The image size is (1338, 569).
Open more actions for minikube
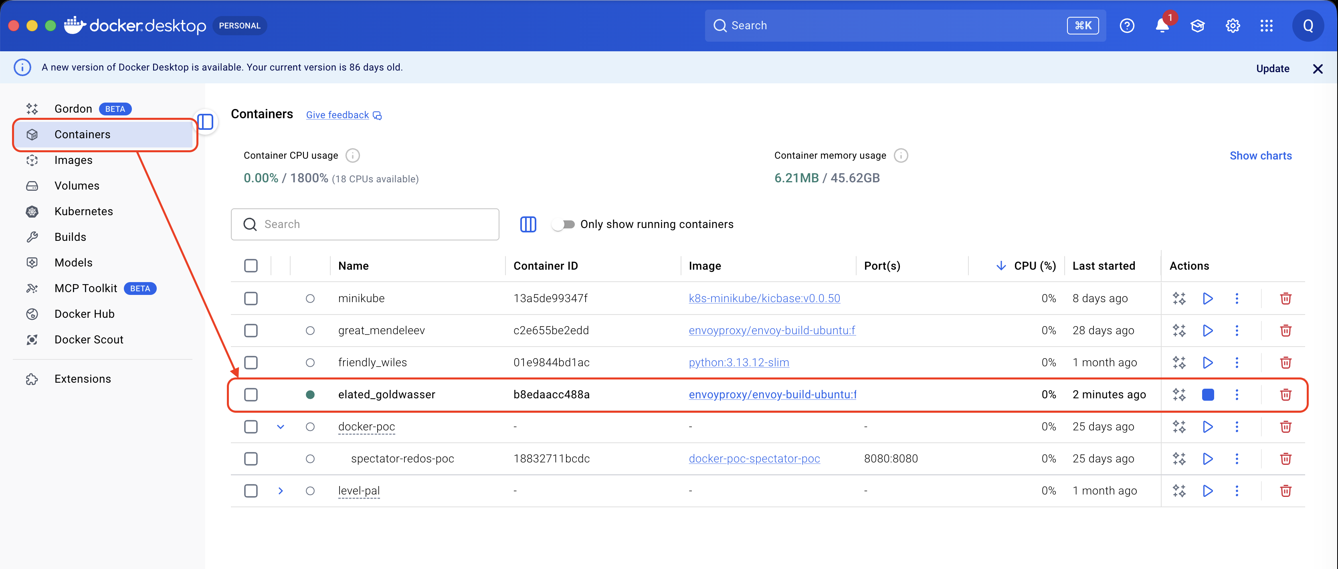pos(1237,299)
